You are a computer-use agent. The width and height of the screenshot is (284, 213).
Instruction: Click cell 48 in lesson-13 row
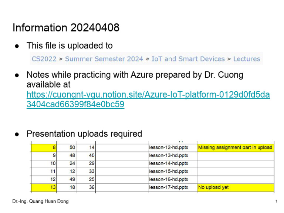[66, 156]
